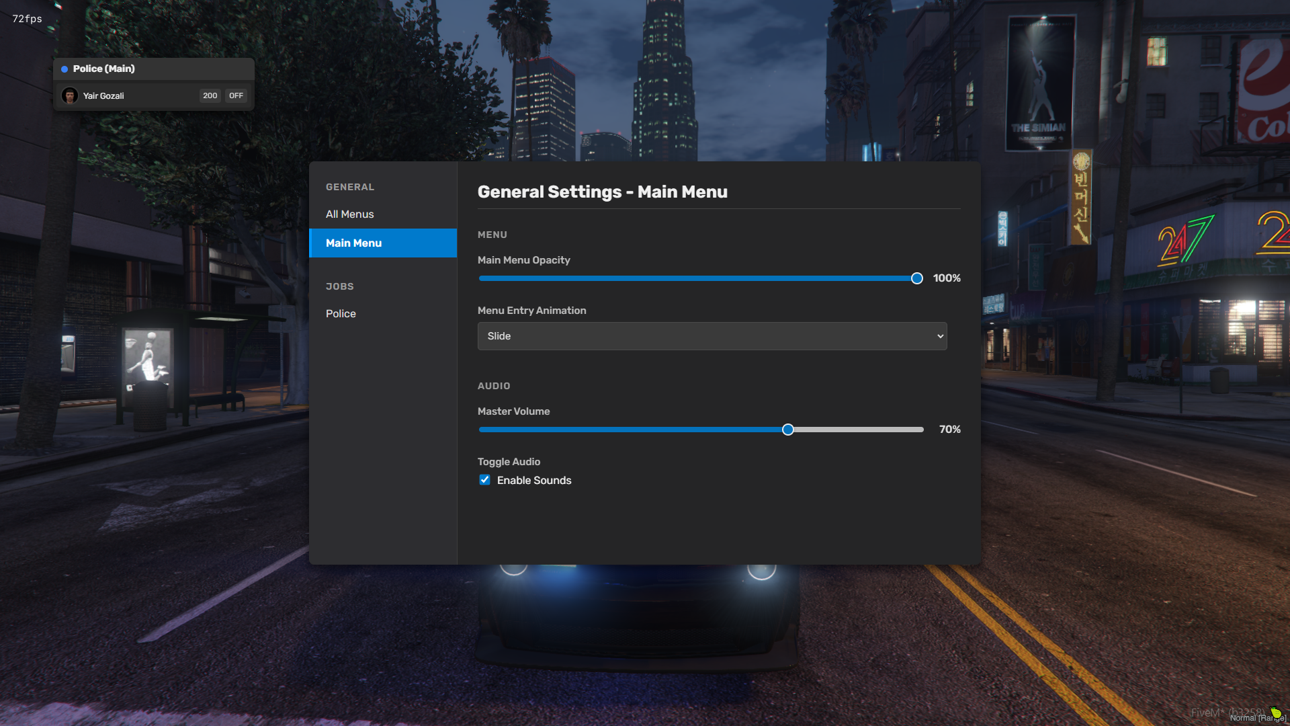This screenshot has width=1290, height=726.
Task: Click the 100% opacity value label
Action: [x=947, y=278]
